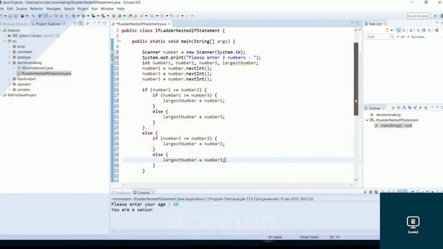443x249 pixels.
Task: Expand the operator package node
Action: pyautogui.click(x=10, y=84)
